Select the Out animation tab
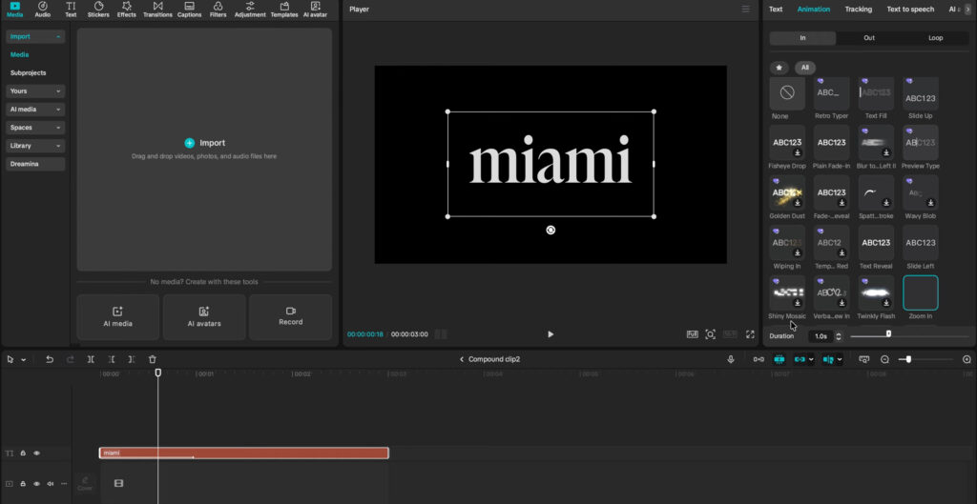 point(869,38)
